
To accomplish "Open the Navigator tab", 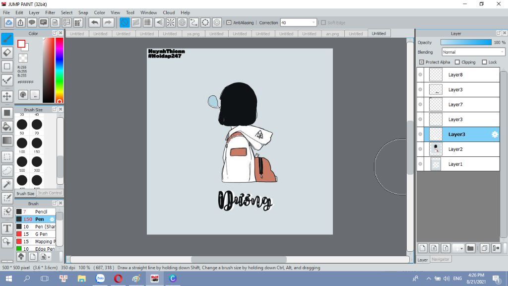I will [441, 259].
